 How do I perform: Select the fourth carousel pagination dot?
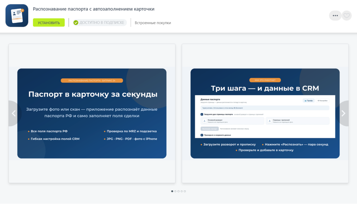(182, 191)
